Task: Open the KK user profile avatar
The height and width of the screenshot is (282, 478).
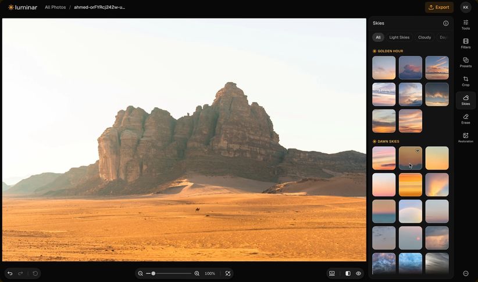Action: click(466, 8)
